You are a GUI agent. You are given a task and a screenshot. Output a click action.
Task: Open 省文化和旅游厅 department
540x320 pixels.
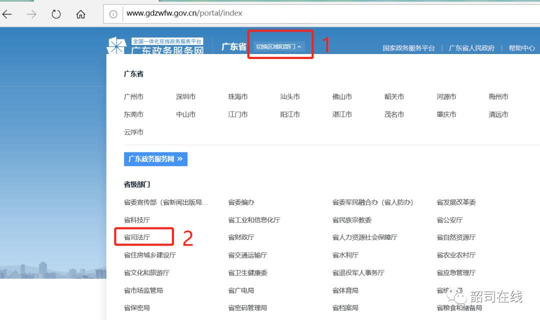coord(146,273)
